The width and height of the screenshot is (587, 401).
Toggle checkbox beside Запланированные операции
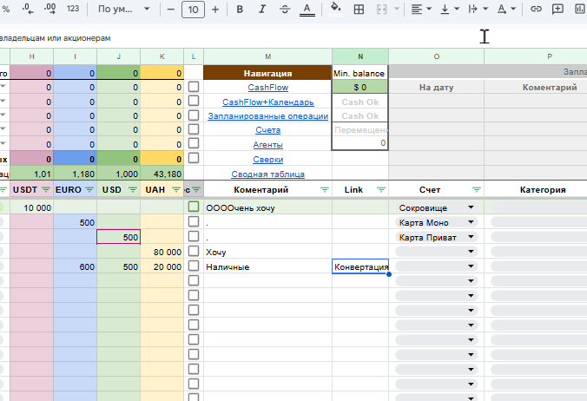click(194, 115)
